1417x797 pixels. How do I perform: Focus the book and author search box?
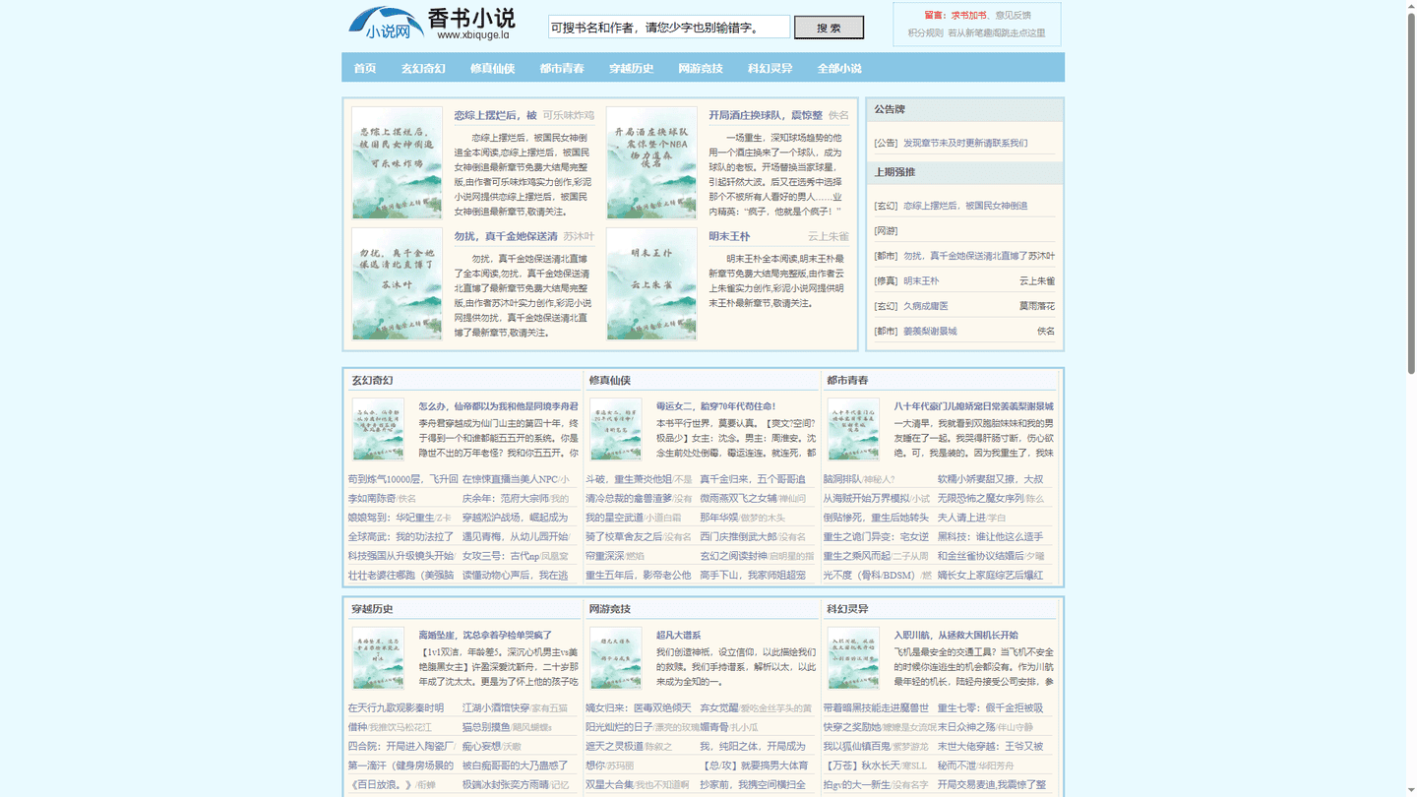[669, 28]
